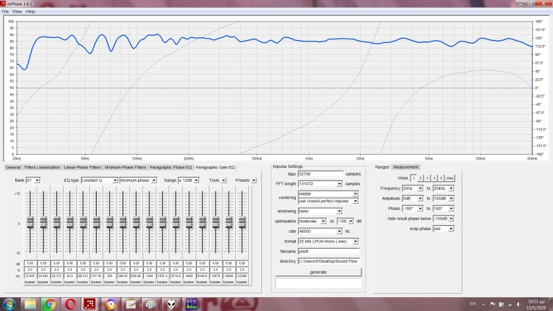Click the Windows Start orb
This screenshot has height=311, width=553.
click(10, 304)
